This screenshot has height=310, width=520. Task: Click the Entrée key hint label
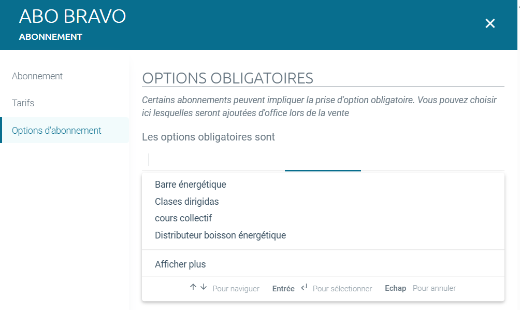click(283, 289)
